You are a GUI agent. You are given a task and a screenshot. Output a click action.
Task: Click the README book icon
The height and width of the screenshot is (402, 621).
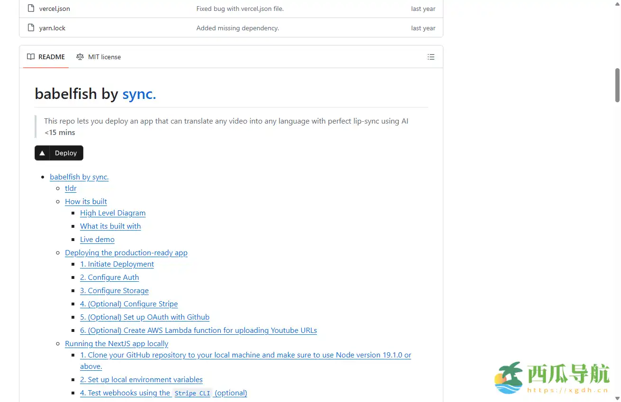pyautogui.click(x=31, y=57)
